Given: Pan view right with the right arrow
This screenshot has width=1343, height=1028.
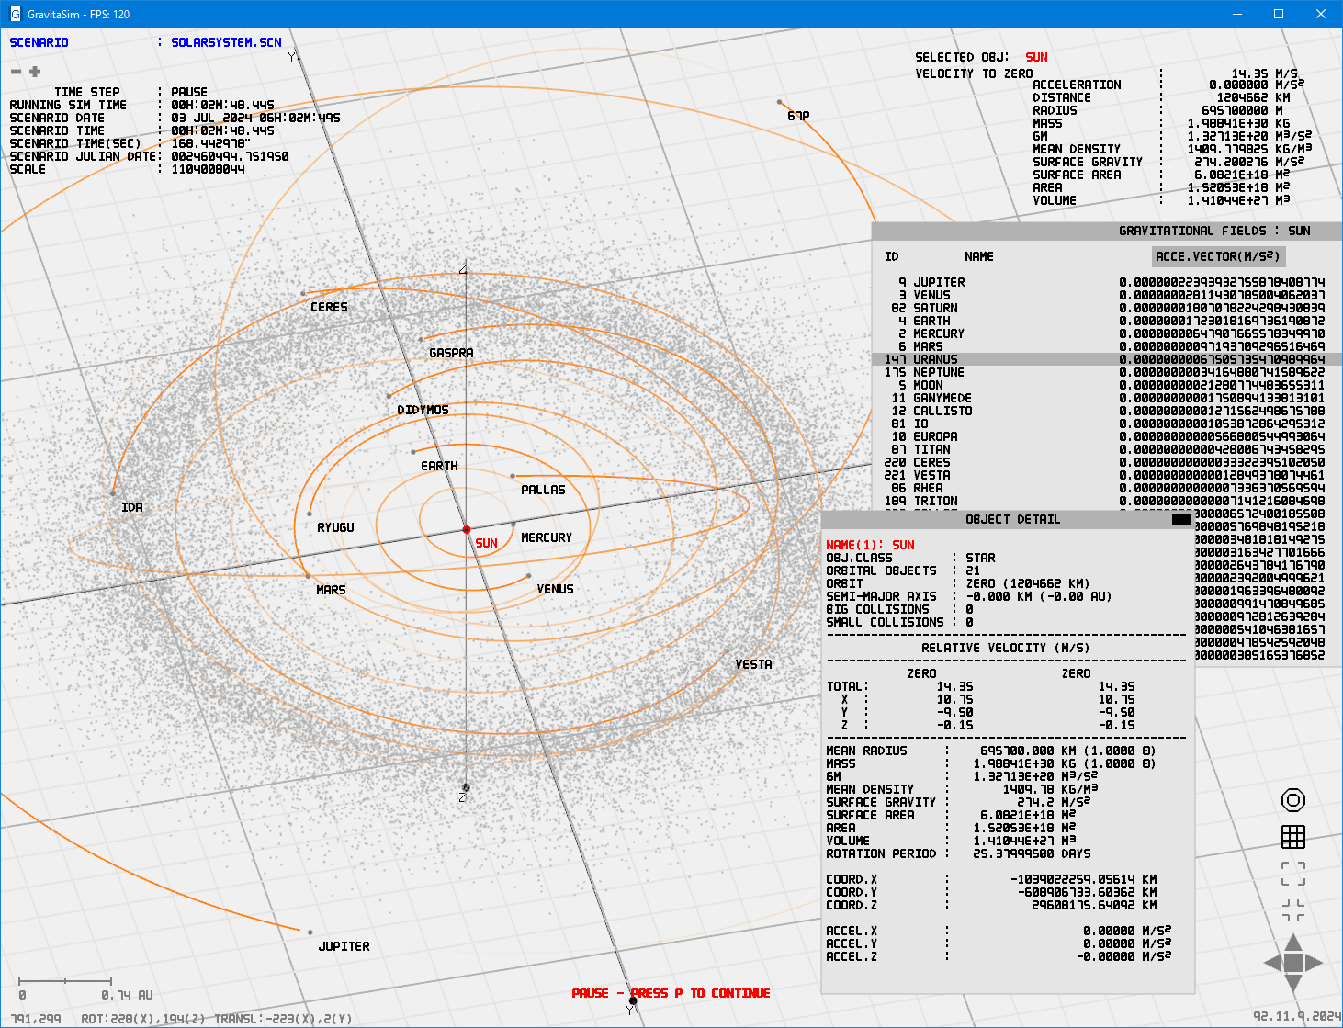Looking at the screenshot, I should pyautogui.click(x=1314, y=963).
